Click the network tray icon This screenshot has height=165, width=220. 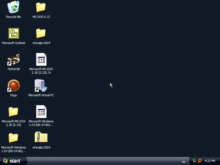[194, 161]
